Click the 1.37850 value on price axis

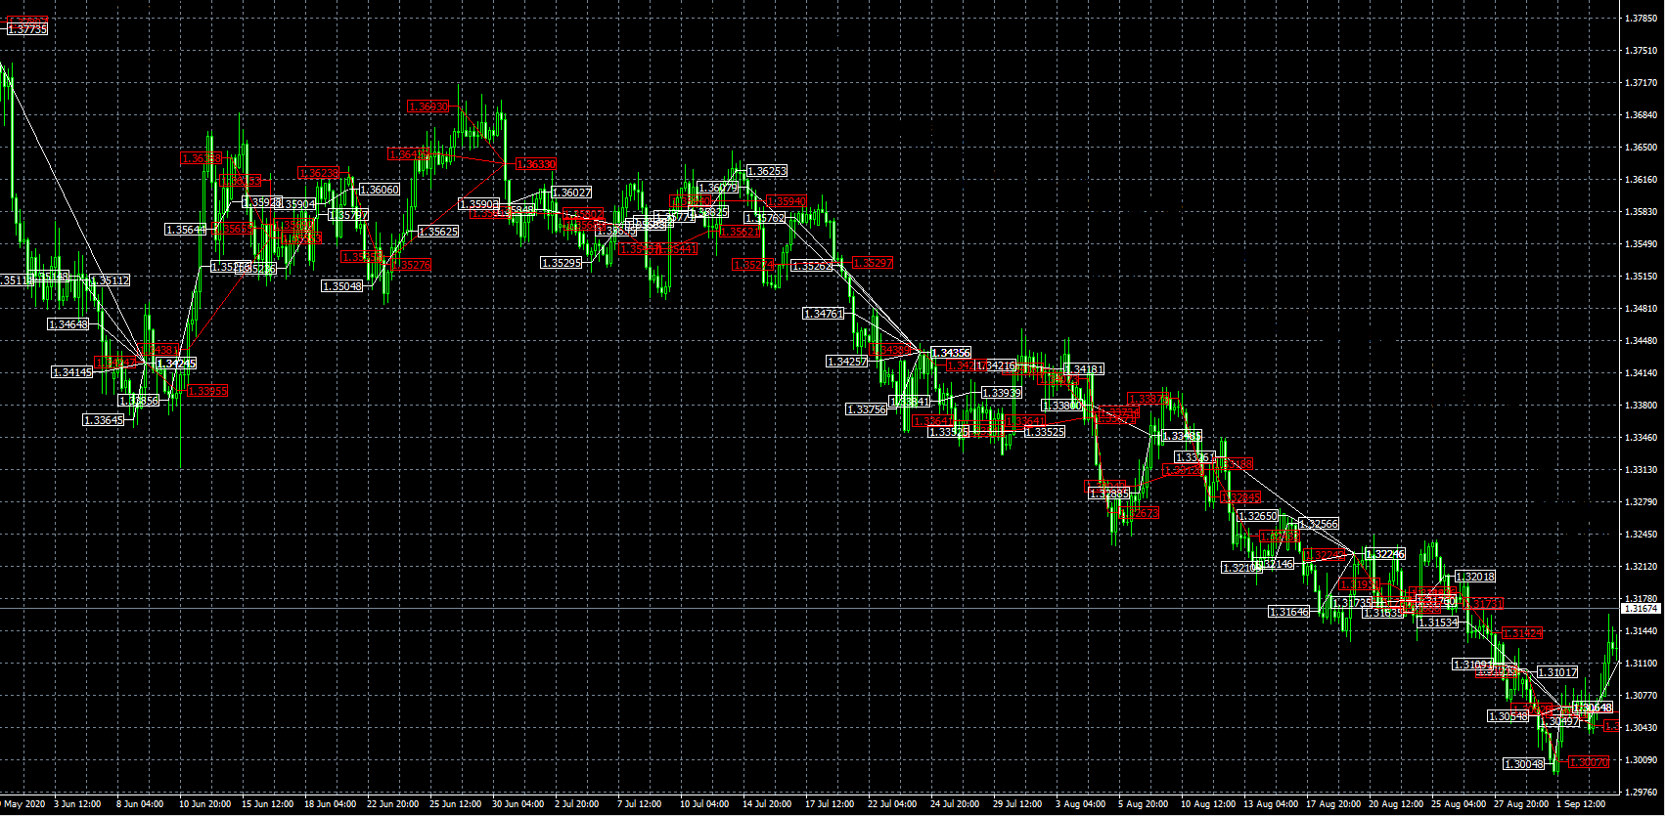pyautogui.click(x=1641, y=18)
